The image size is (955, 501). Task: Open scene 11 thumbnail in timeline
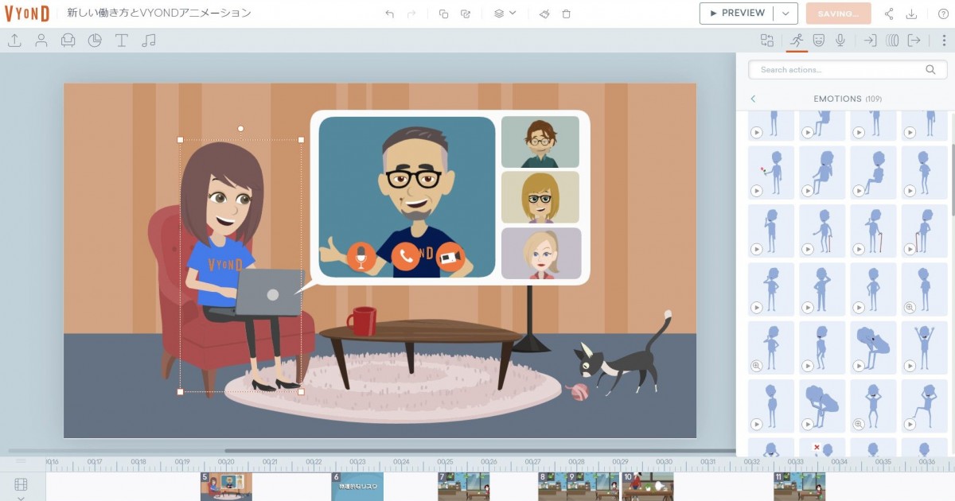pos(799,487)
